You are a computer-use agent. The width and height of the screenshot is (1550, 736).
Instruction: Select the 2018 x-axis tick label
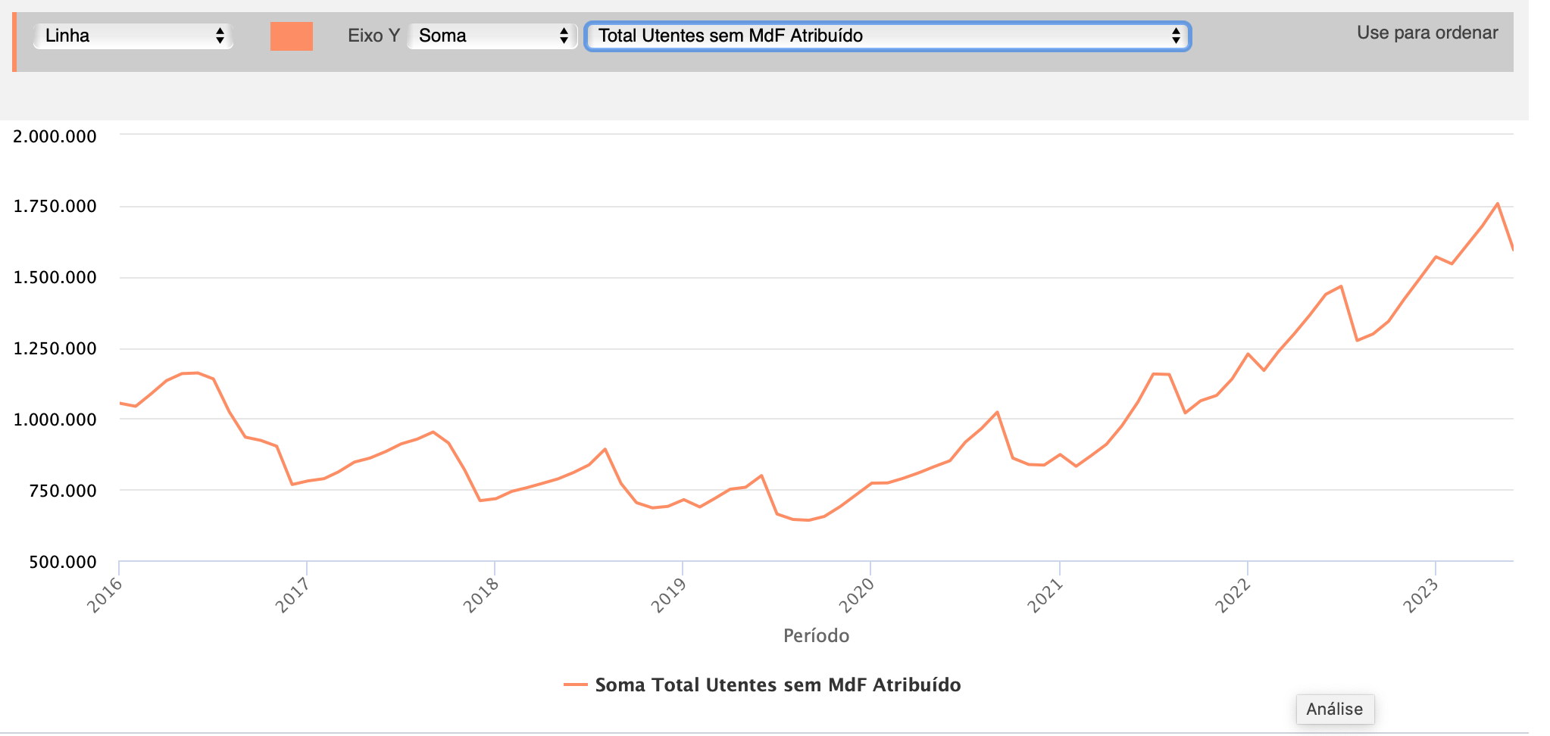(x=481, y=595)
